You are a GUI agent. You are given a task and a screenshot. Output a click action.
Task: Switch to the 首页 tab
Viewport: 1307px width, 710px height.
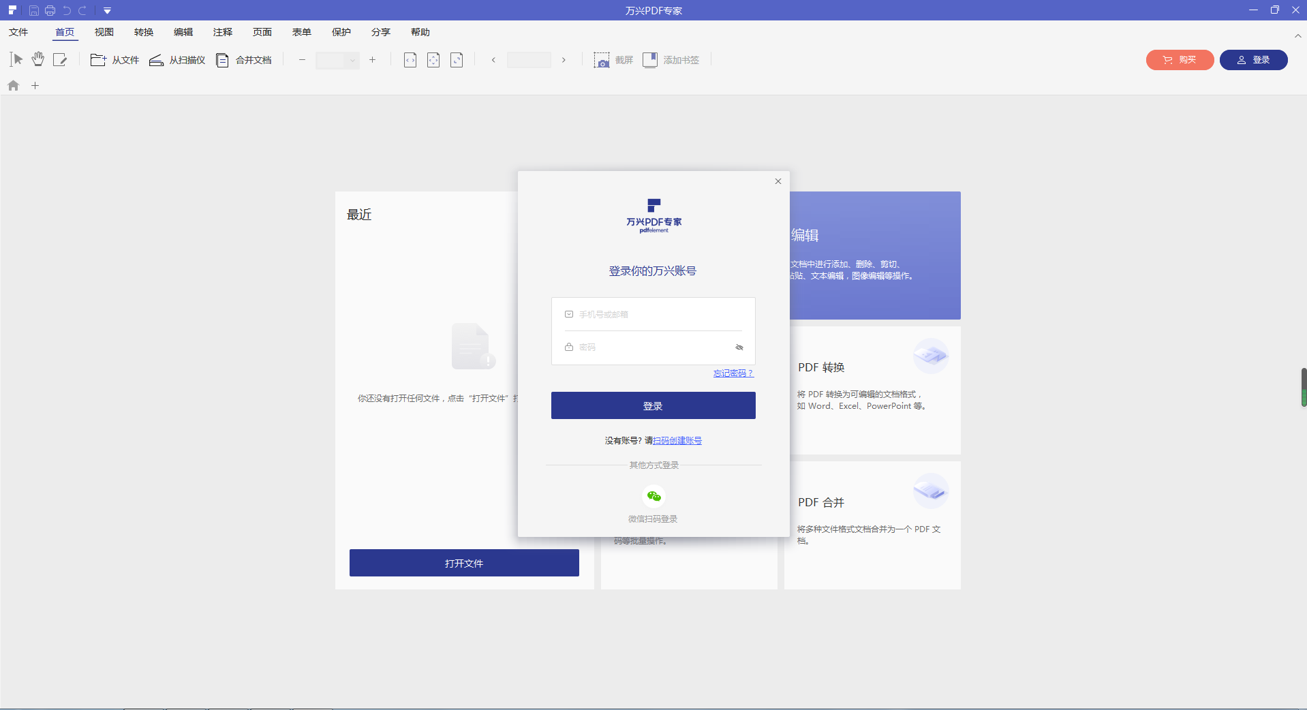pos(65,32)
